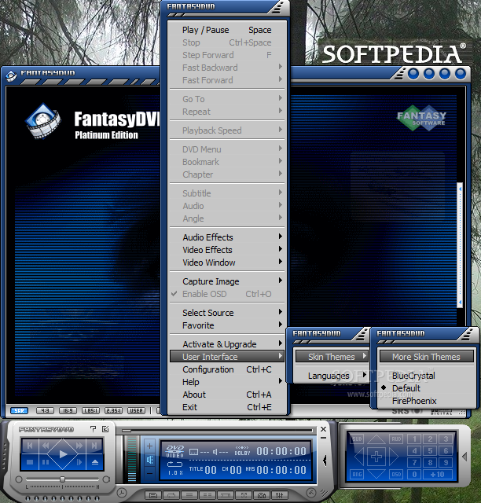
Task: Click the previous chapter button
Action: 30,446
